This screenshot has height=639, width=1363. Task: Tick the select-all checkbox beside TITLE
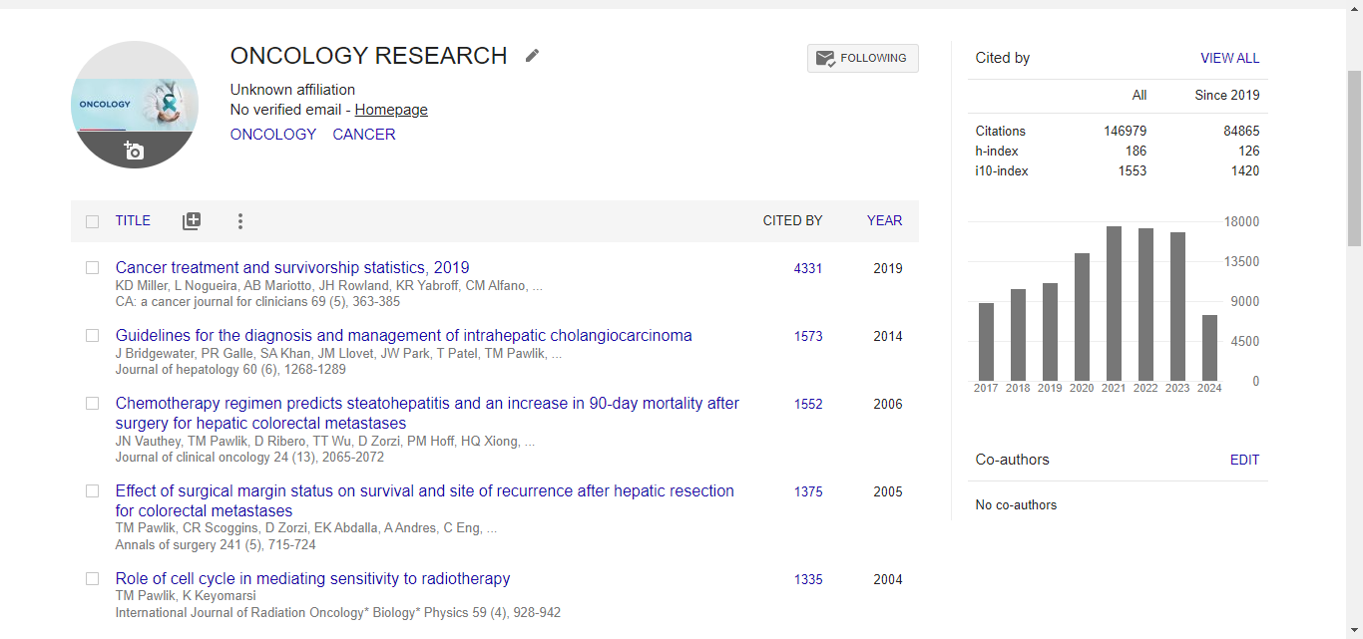point(93,221)
